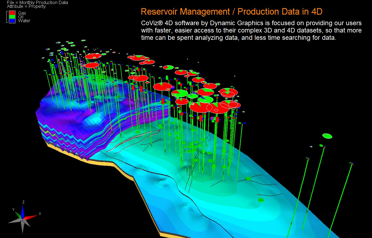
Task: Click the X label on orientation triad
Action: tap(40, 214)
